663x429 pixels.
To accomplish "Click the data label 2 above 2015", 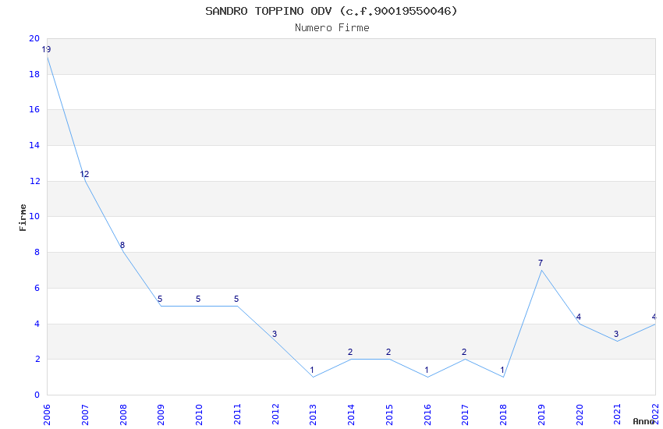I will click(388, 352).
